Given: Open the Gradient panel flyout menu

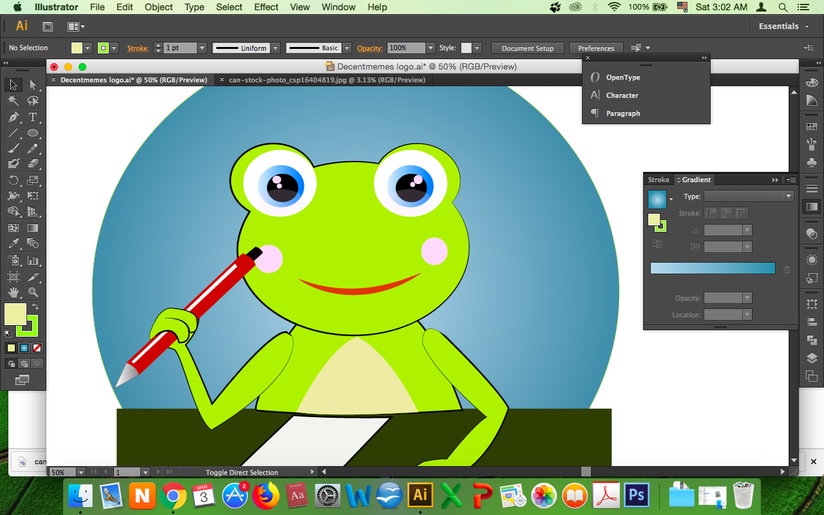Looking at the screenshot, I should 790,180.
